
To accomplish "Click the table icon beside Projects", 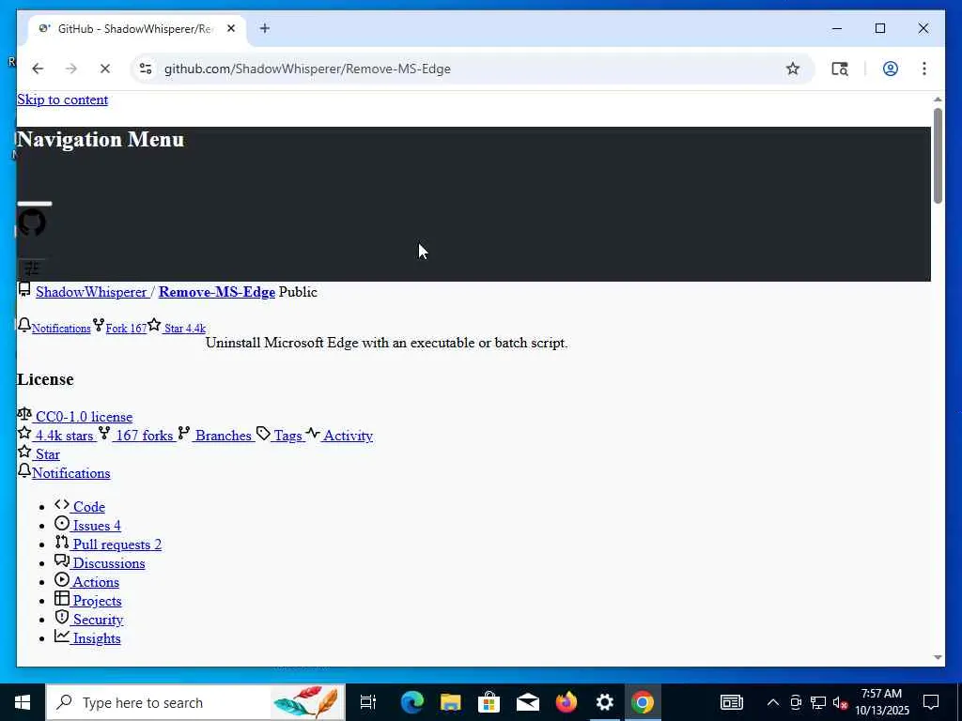I will pos(62,598).
